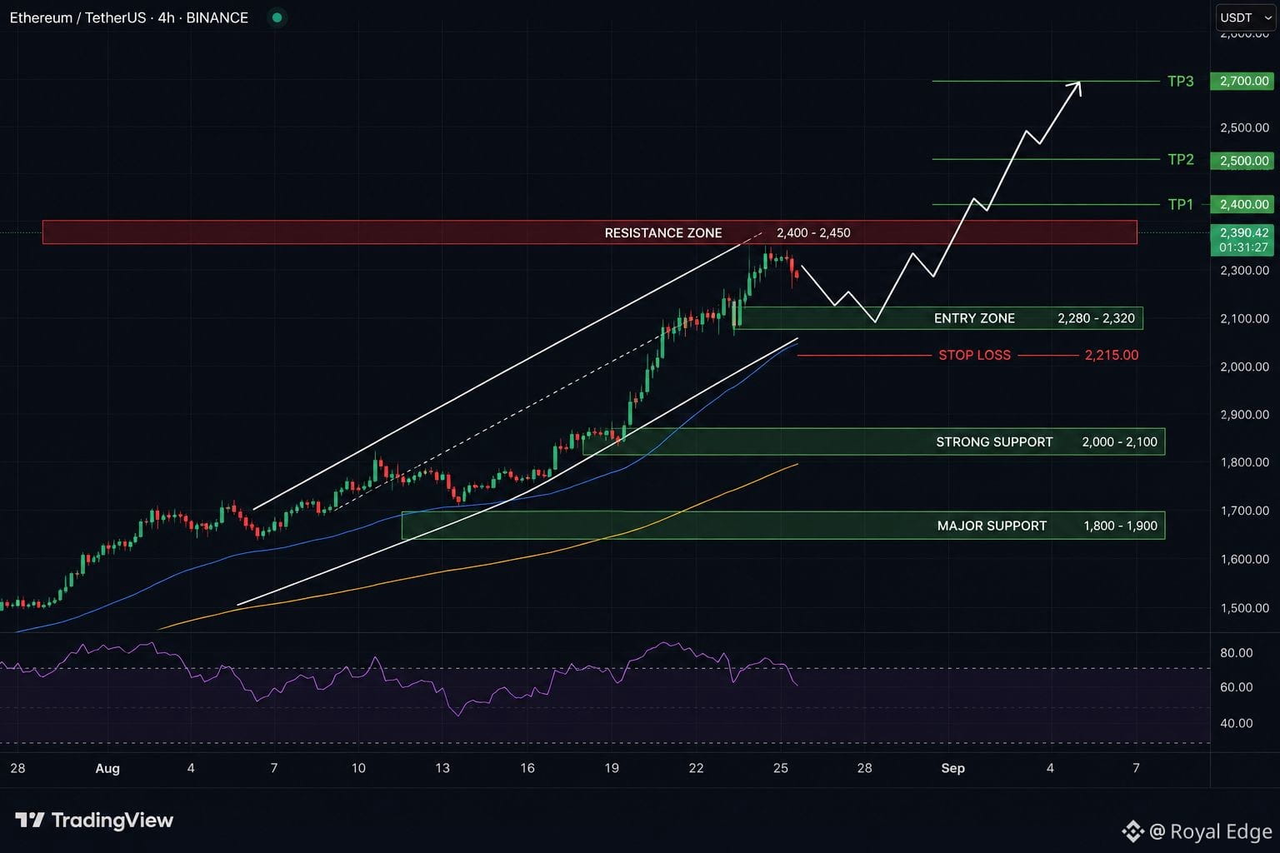Click the Aug label on time axis
Image resolution: width=1280 pixels, height=853 pixels.
coord(107,768)
